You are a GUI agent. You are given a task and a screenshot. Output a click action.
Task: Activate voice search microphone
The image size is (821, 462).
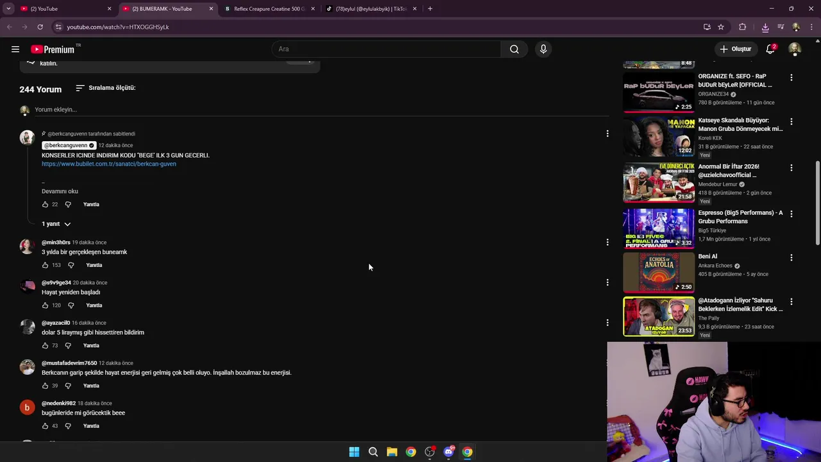click(x=543, y=49)
